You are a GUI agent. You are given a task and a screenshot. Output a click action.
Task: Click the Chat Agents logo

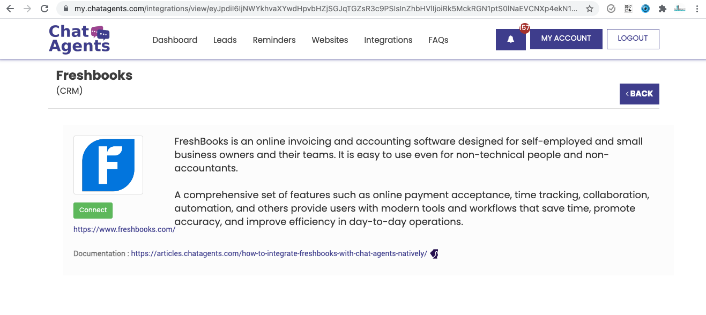tap(79, 39)
